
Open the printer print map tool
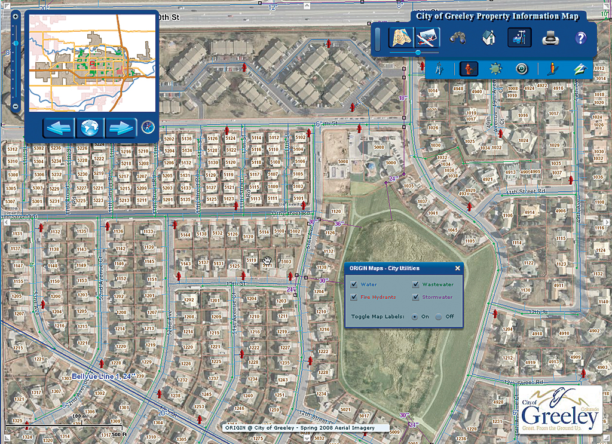coord(550,38)
